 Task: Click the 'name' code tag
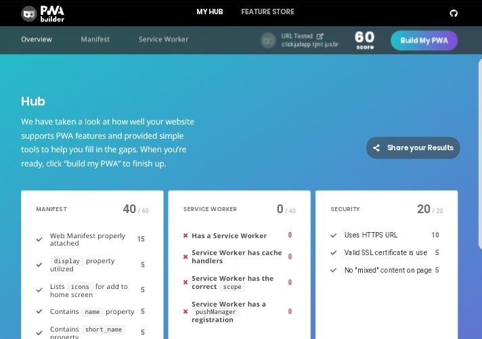pos(92,312)
